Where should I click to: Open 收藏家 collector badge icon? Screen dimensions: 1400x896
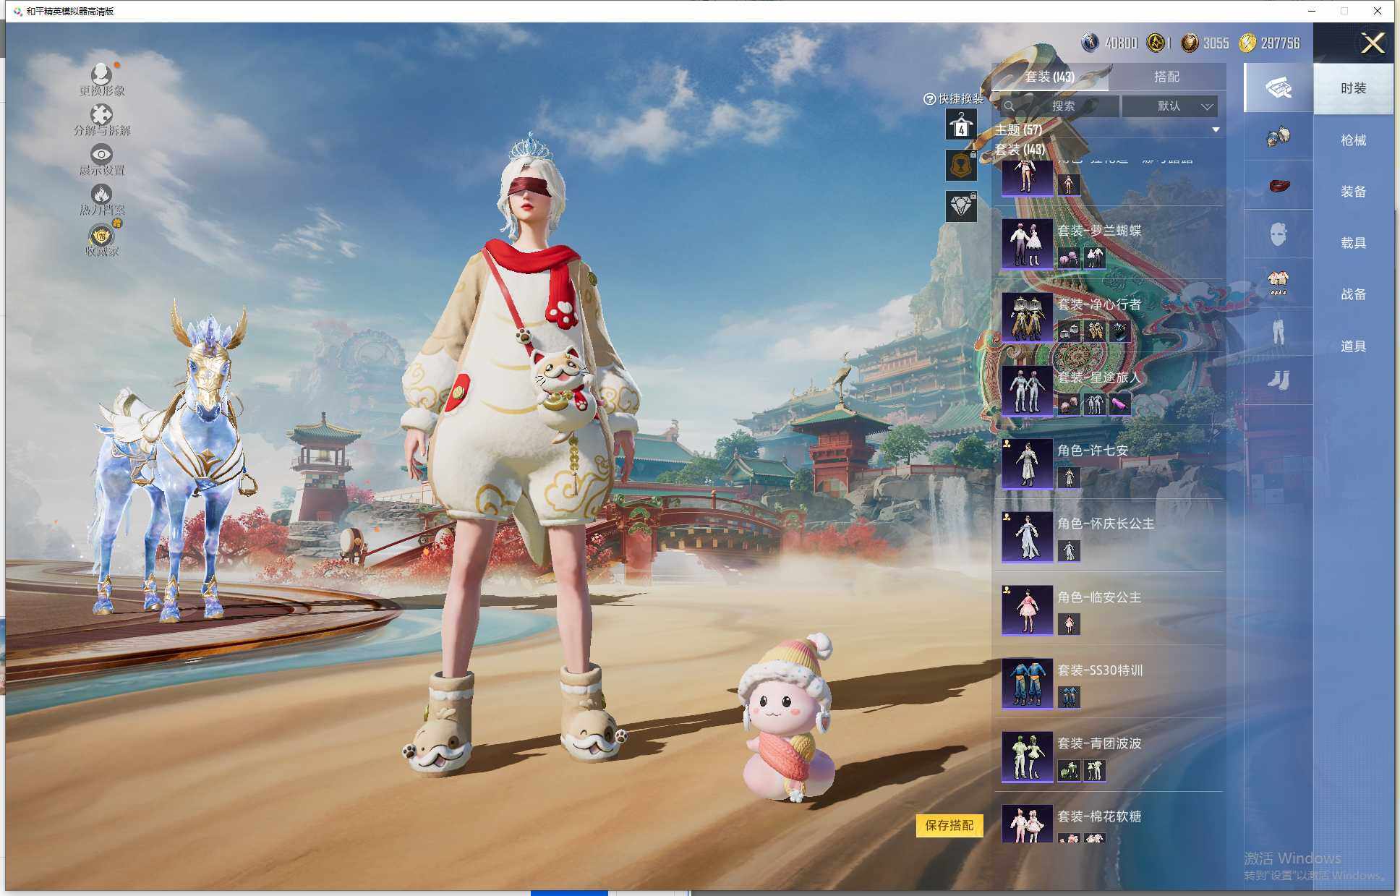point(102,236)
